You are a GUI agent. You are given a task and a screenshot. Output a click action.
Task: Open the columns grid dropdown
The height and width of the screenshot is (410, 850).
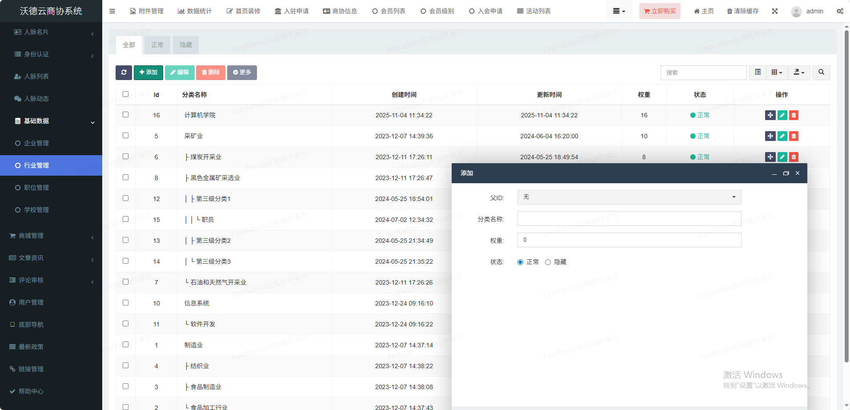tap(777, 72)
